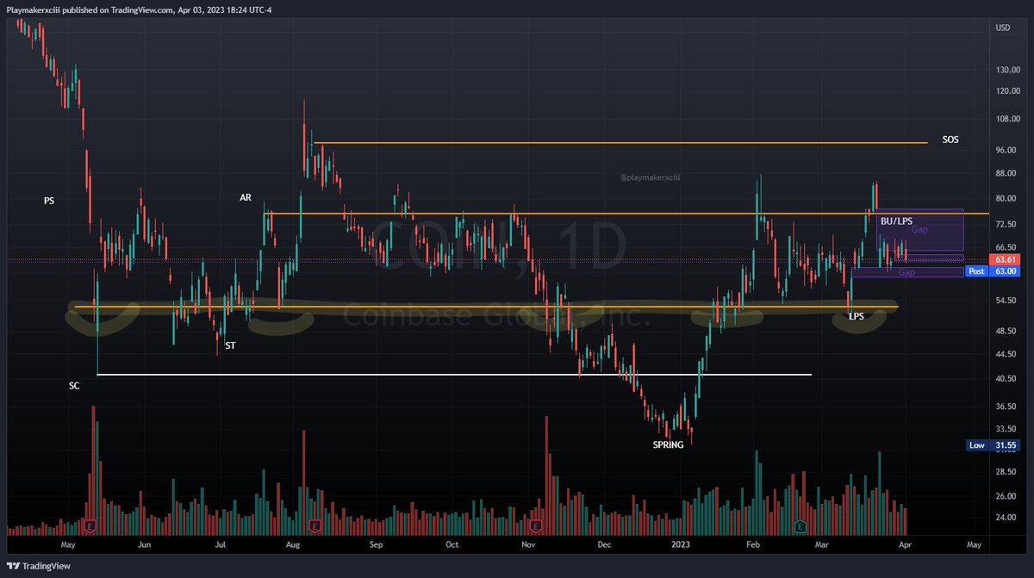1034x578 pixels.
Task: Click the USD currency label
Action: [x=1003, y=28]
